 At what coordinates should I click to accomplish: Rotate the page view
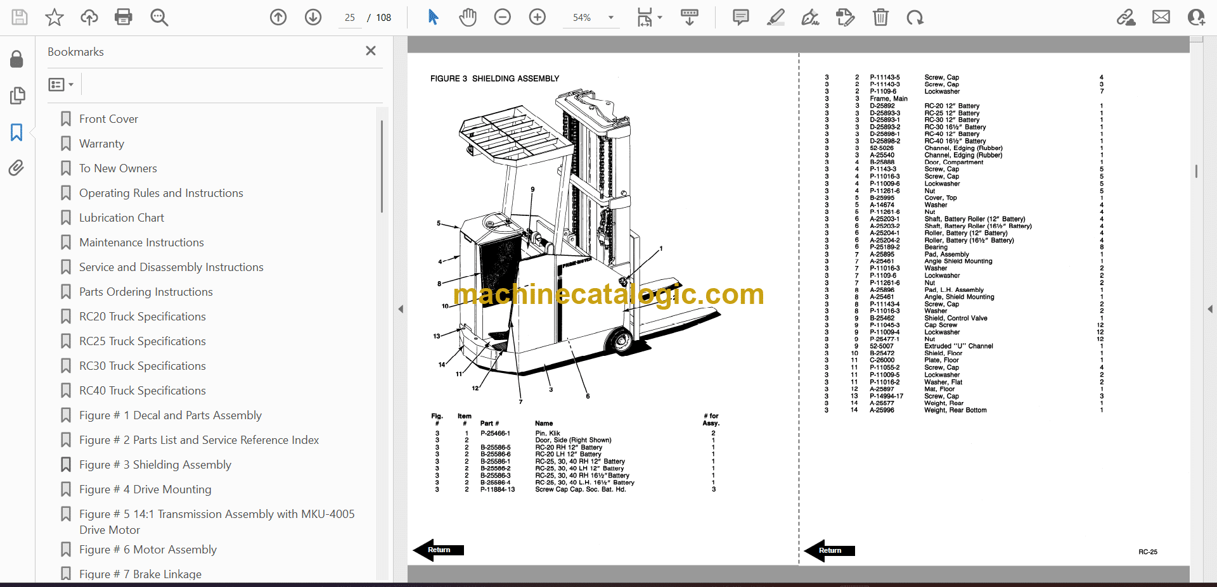tap(915, 17)
